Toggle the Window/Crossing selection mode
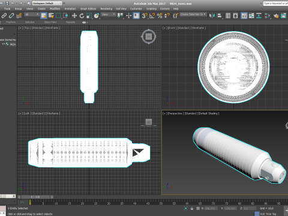Viewport: 288px width, 216px height. pos(65,16)
